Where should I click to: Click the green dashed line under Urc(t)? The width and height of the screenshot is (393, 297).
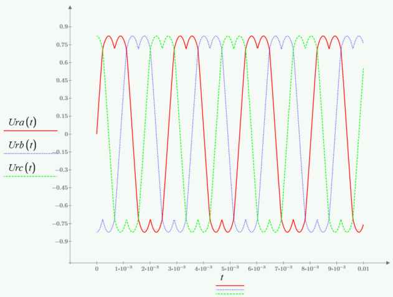(31, 176)
